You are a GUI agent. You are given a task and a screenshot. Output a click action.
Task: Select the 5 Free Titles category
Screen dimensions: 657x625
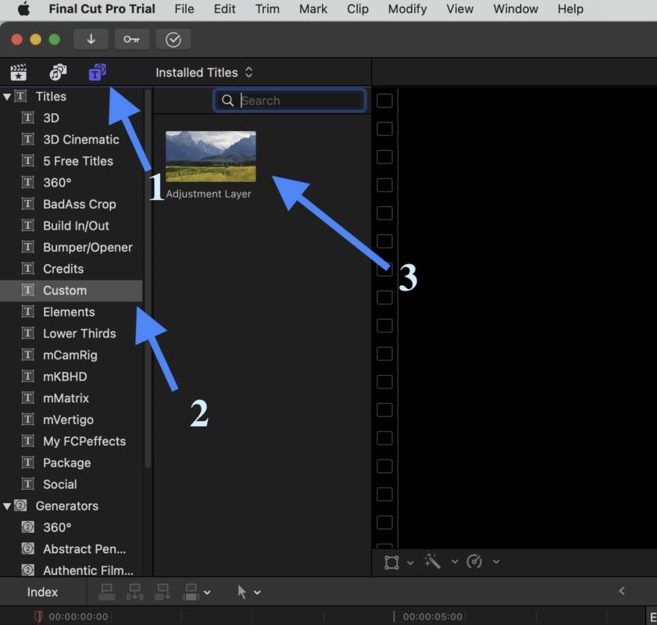tap(71, 161)
